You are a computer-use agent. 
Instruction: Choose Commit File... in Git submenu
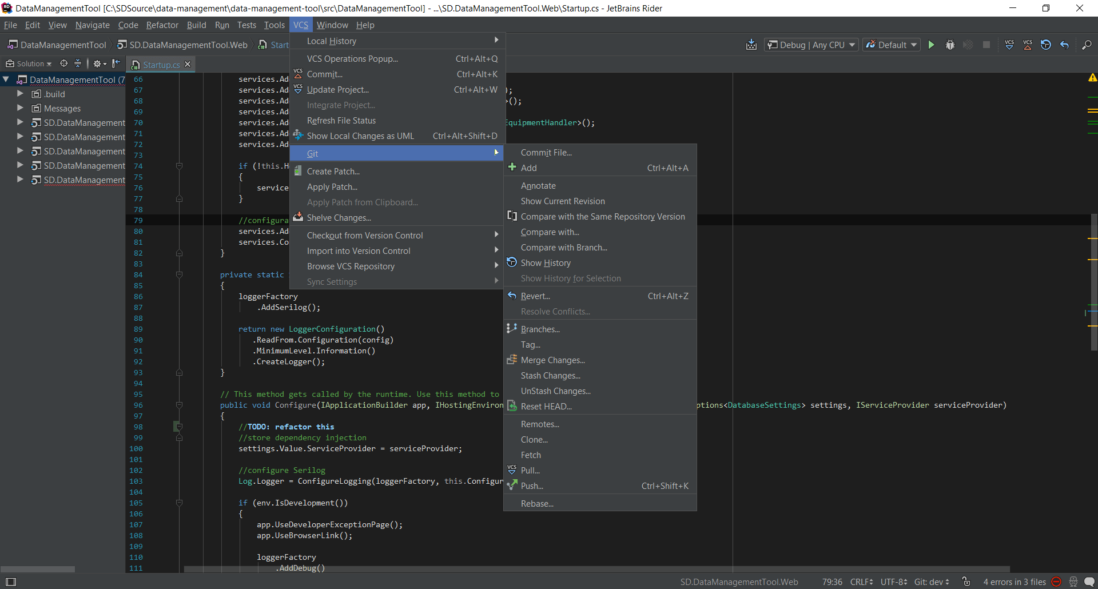click(600, 153)
